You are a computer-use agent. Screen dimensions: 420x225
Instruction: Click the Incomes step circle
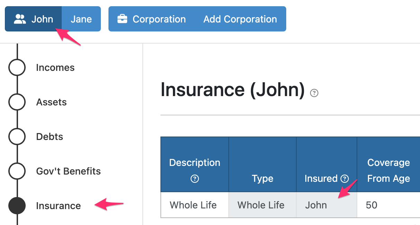(x=17, y=67)
